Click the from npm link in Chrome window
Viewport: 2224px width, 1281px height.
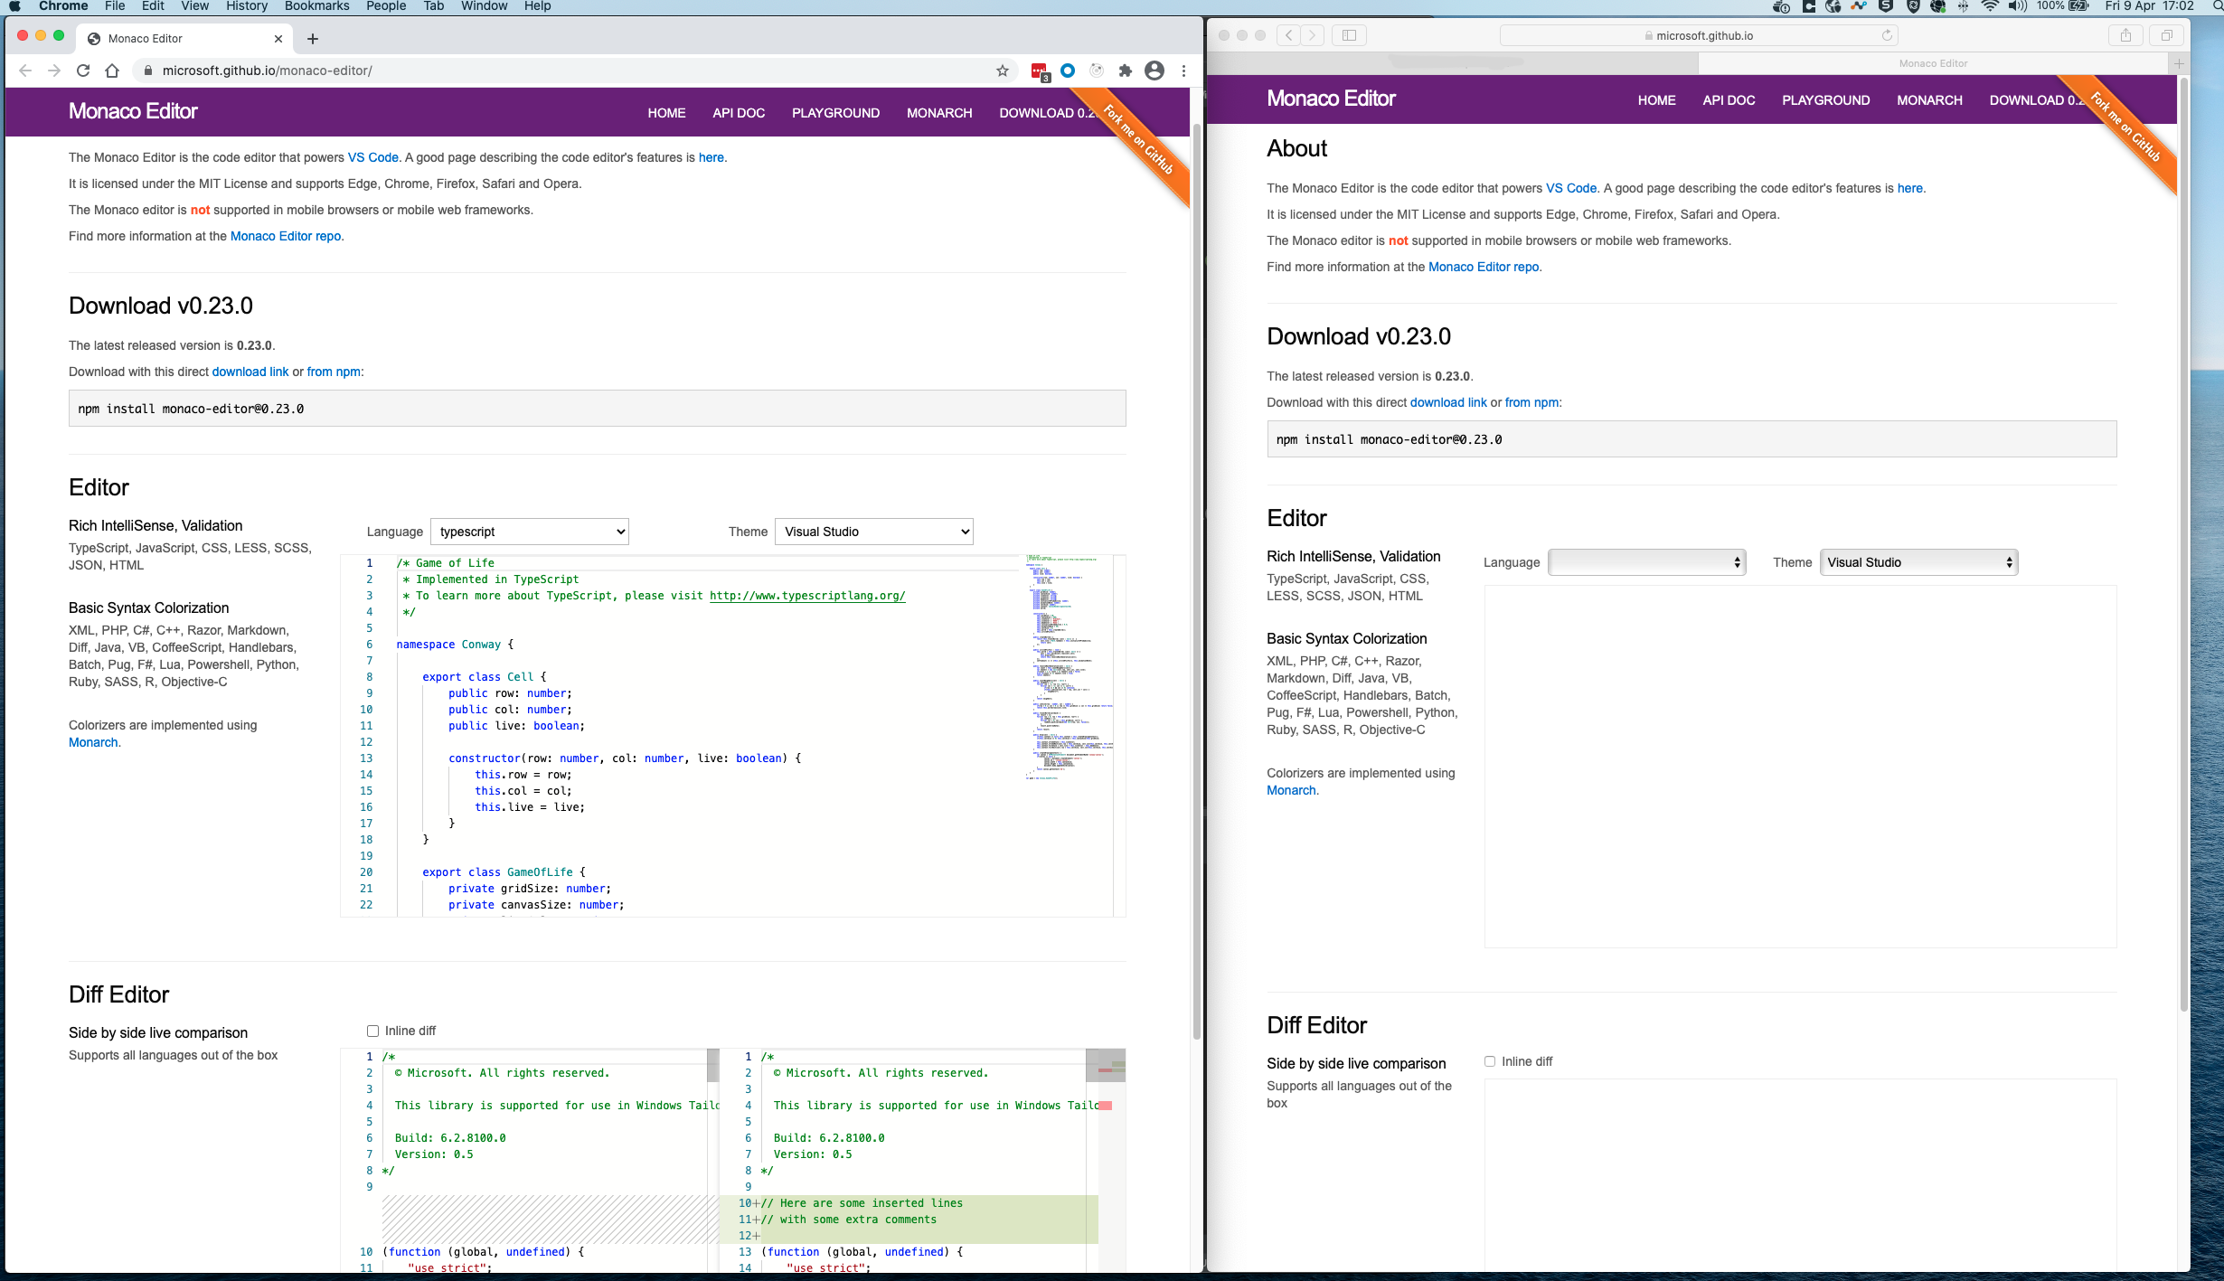(334, 372)
